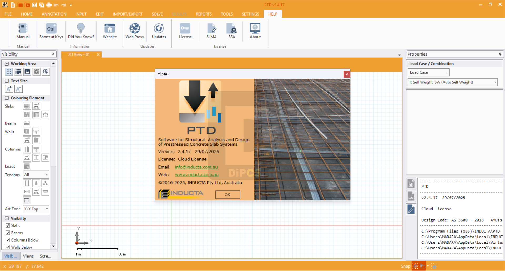Click the image background icon in Working Area

tap(27, 72)
